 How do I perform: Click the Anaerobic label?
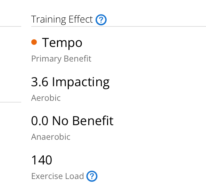[x=51, y=137]
